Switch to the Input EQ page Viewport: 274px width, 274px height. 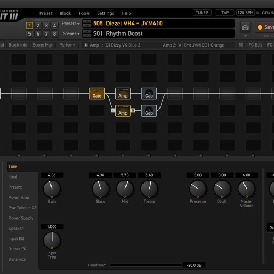click(x=16, y=239)
